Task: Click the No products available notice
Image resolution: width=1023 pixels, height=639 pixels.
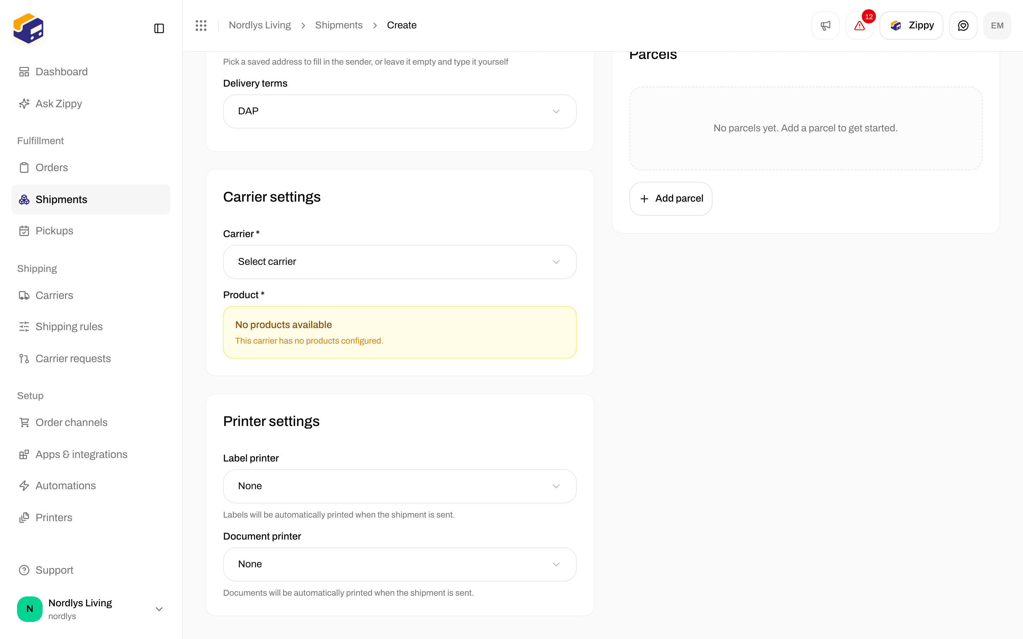Action: [400, 332]
